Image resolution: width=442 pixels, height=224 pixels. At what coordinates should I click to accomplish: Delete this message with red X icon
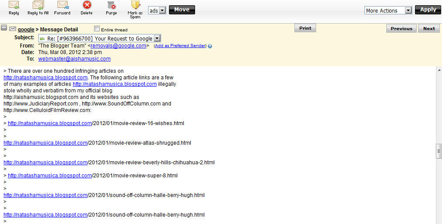pos(87,5)
